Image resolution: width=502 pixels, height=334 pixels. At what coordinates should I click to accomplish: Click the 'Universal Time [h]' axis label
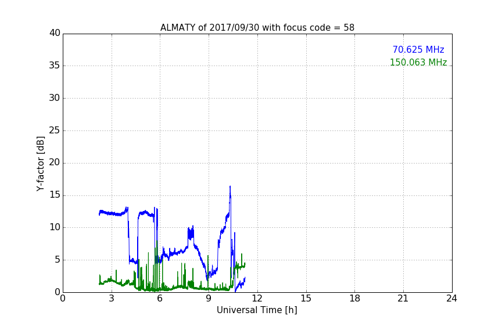click(x=257, y=310)
